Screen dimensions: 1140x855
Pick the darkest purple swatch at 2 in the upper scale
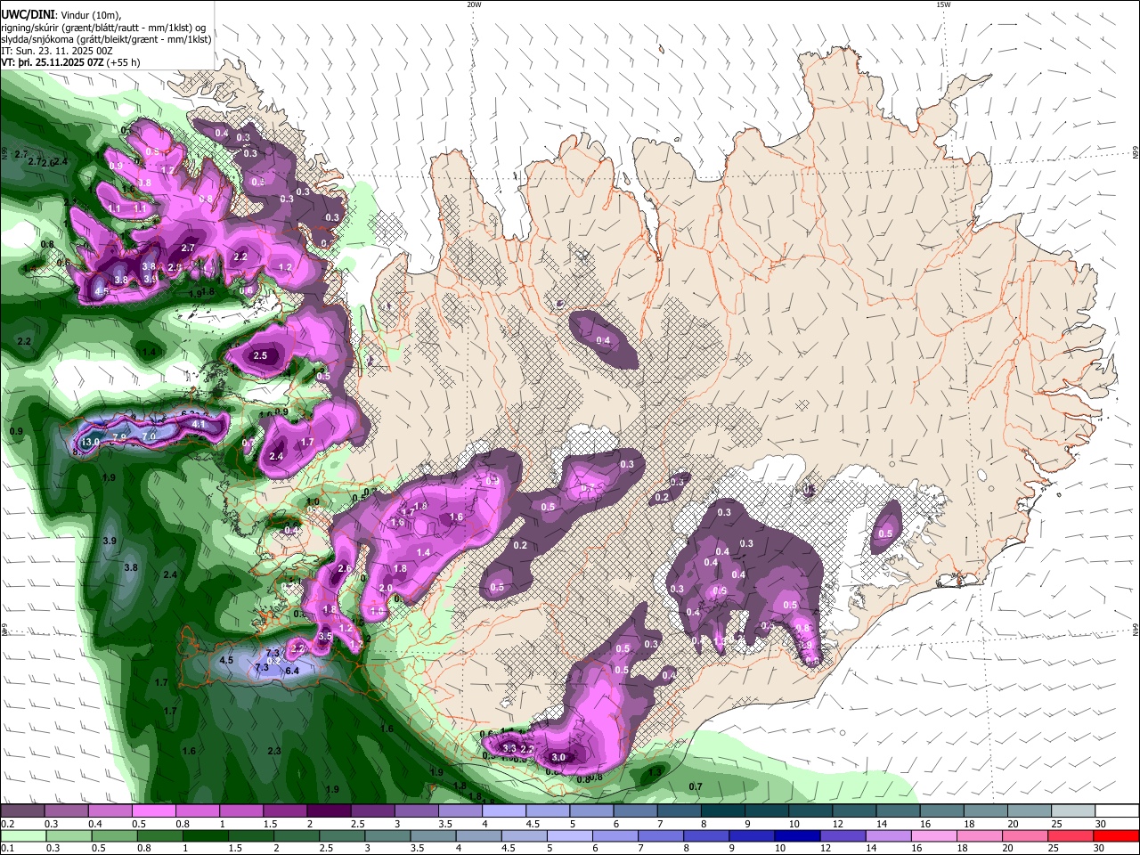tap(329, 810)
